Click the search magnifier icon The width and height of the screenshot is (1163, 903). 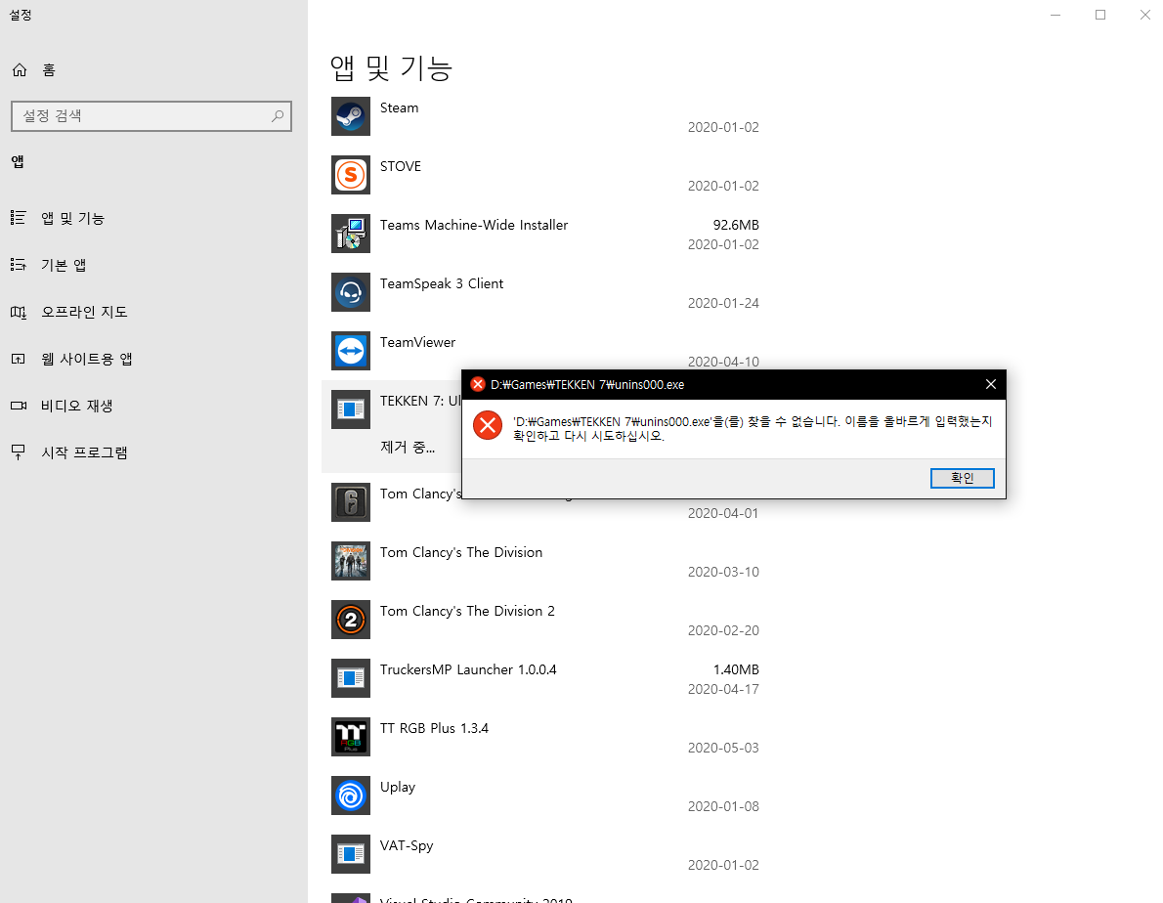[278, 115]
